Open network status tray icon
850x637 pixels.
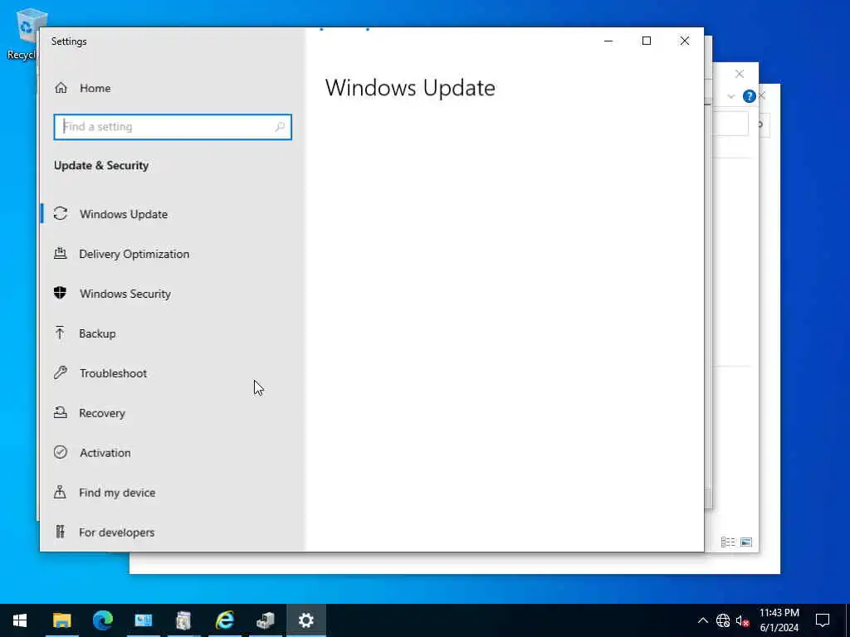point(723,620)
